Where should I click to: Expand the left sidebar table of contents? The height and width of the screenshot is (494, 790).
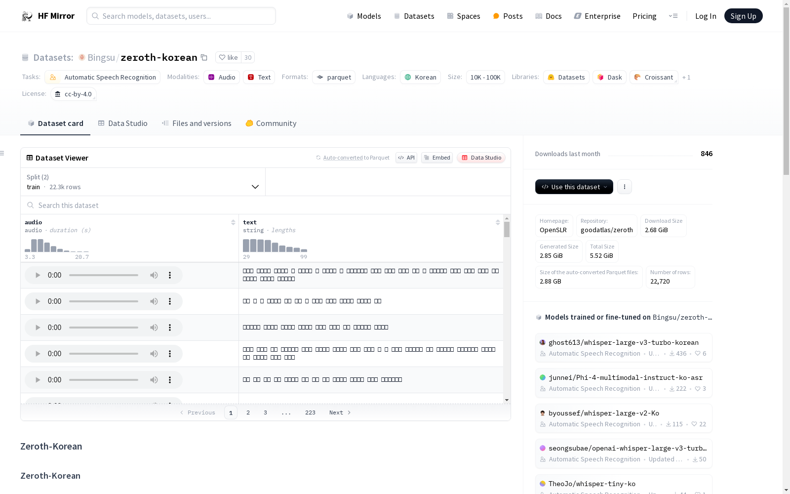(2, 153)
